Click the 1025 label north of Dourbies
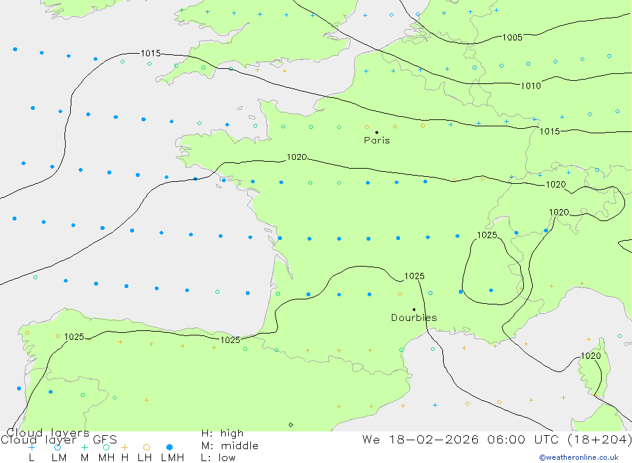632x463 pixels. [x=415, y=276]
